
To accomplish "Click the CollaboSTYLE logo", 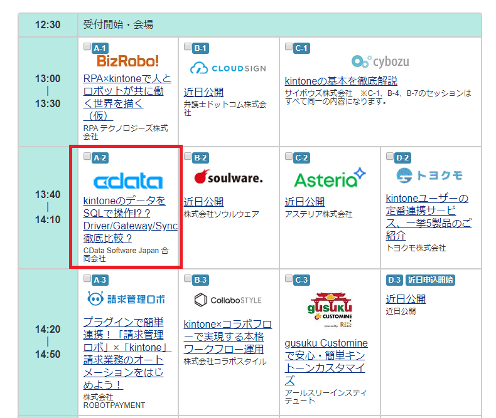I will coord(228,300).
